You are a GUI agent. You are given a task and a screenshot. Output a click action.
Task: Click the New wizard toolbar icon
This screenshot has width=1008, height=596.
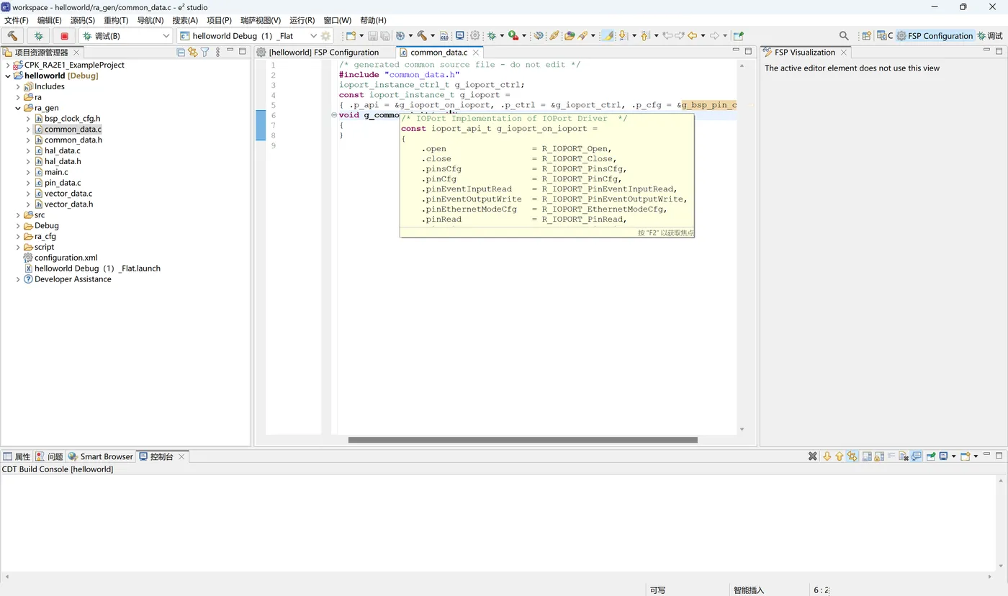coord(351,35)
